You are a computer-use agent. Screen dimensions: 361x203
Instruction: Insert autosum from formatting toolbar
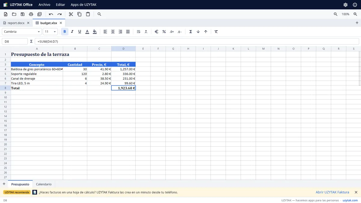[x=190, y=32]
